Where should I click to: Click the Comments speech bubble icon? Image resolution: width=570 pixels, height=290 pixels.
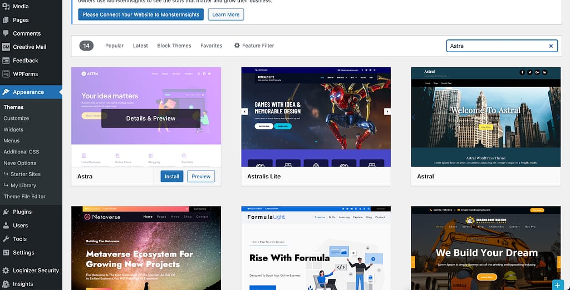[x=6, y=33]
